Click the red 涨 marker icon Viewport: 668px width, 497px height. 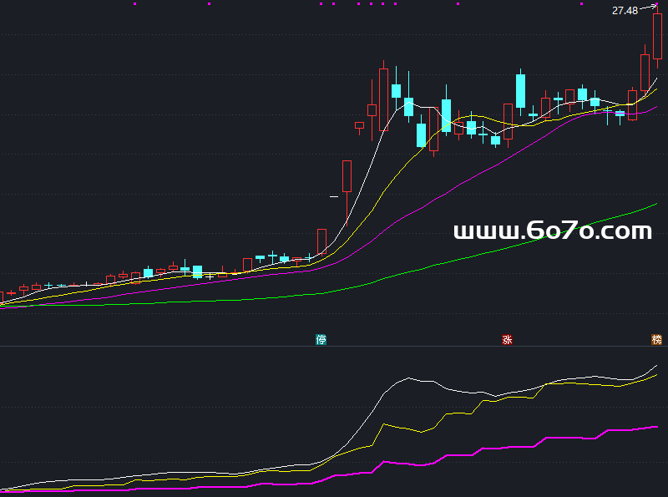pos(506,339)
